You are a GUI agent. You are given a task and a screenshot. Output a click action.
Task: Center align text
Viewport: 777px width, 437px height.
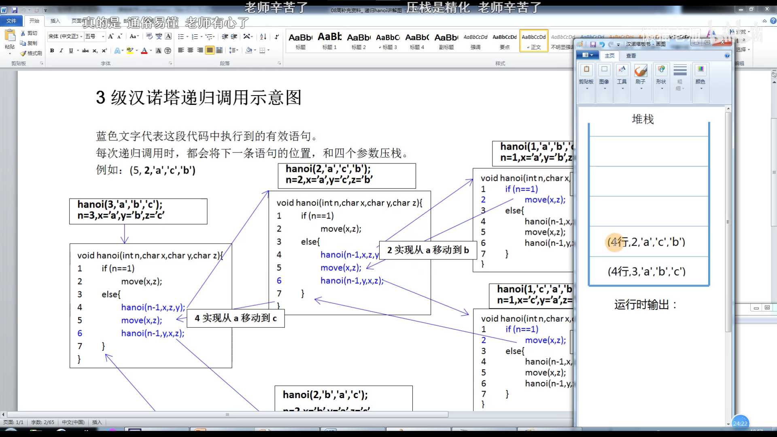click(190, 50)
